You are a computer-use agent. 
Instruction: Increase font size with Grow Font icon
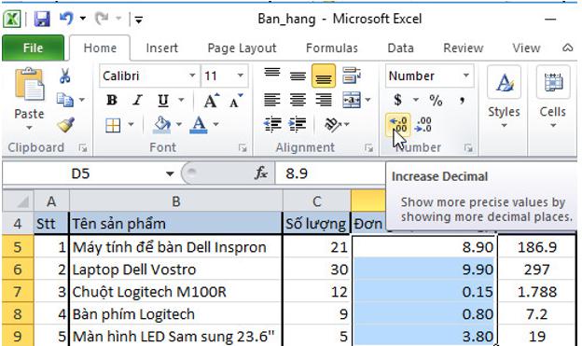point(211,100)
